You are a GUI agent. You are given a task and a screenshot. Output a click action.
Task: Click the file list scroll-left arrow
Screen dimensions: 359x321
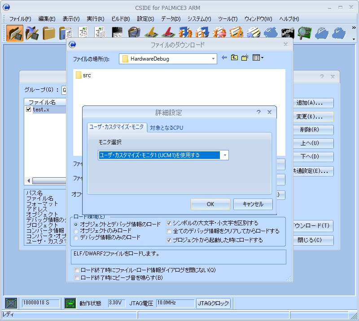click(28, 181)
